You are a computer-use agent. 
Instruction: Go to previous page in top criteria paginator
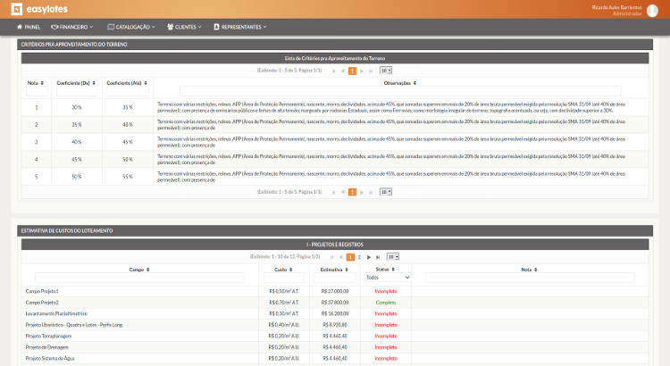pos(342,71)
